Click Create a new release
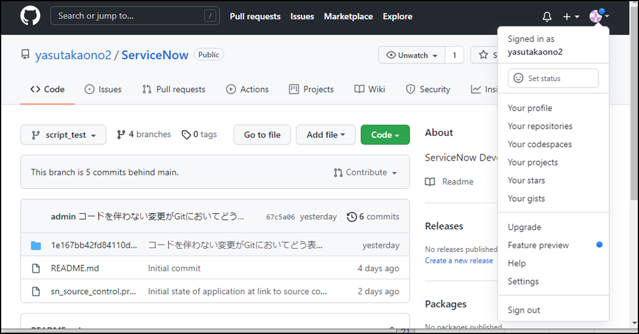This screenshot has width=639, height=334. [459, 261]
